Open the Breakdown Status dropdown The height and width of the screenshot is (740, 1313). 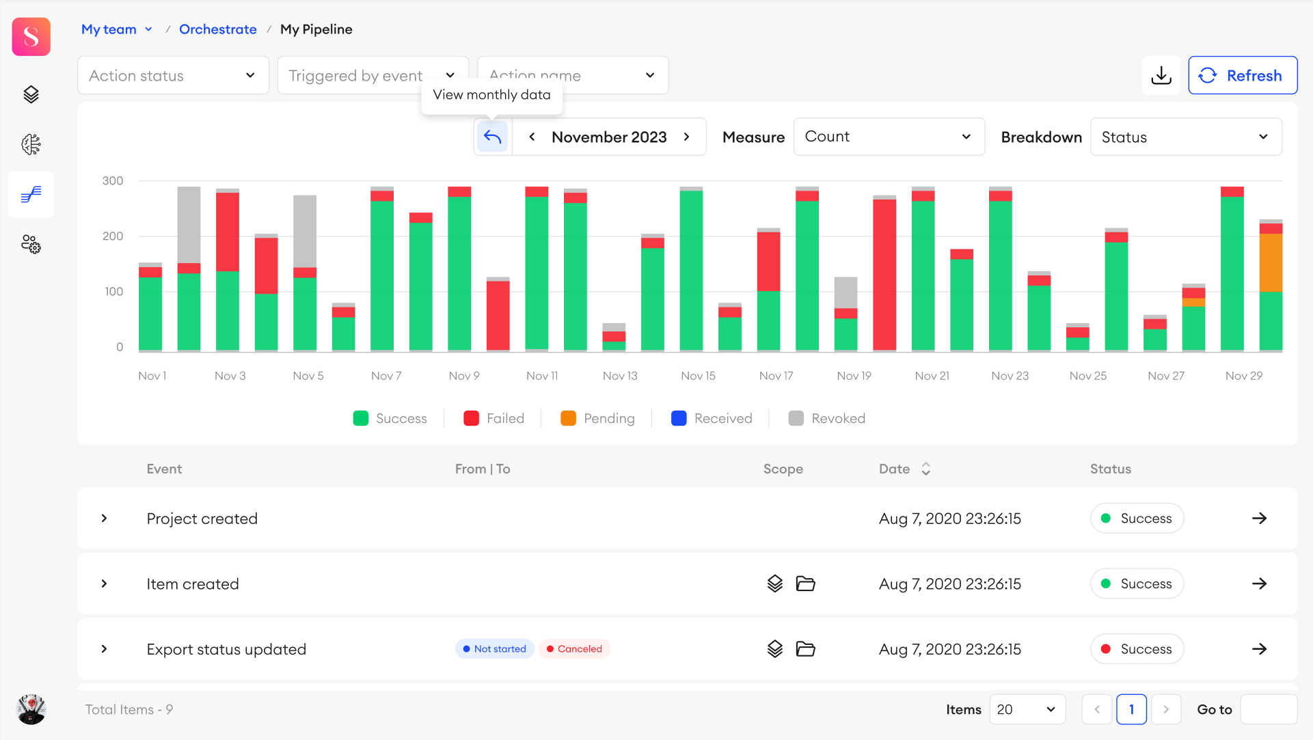[x=1186, y=137]
